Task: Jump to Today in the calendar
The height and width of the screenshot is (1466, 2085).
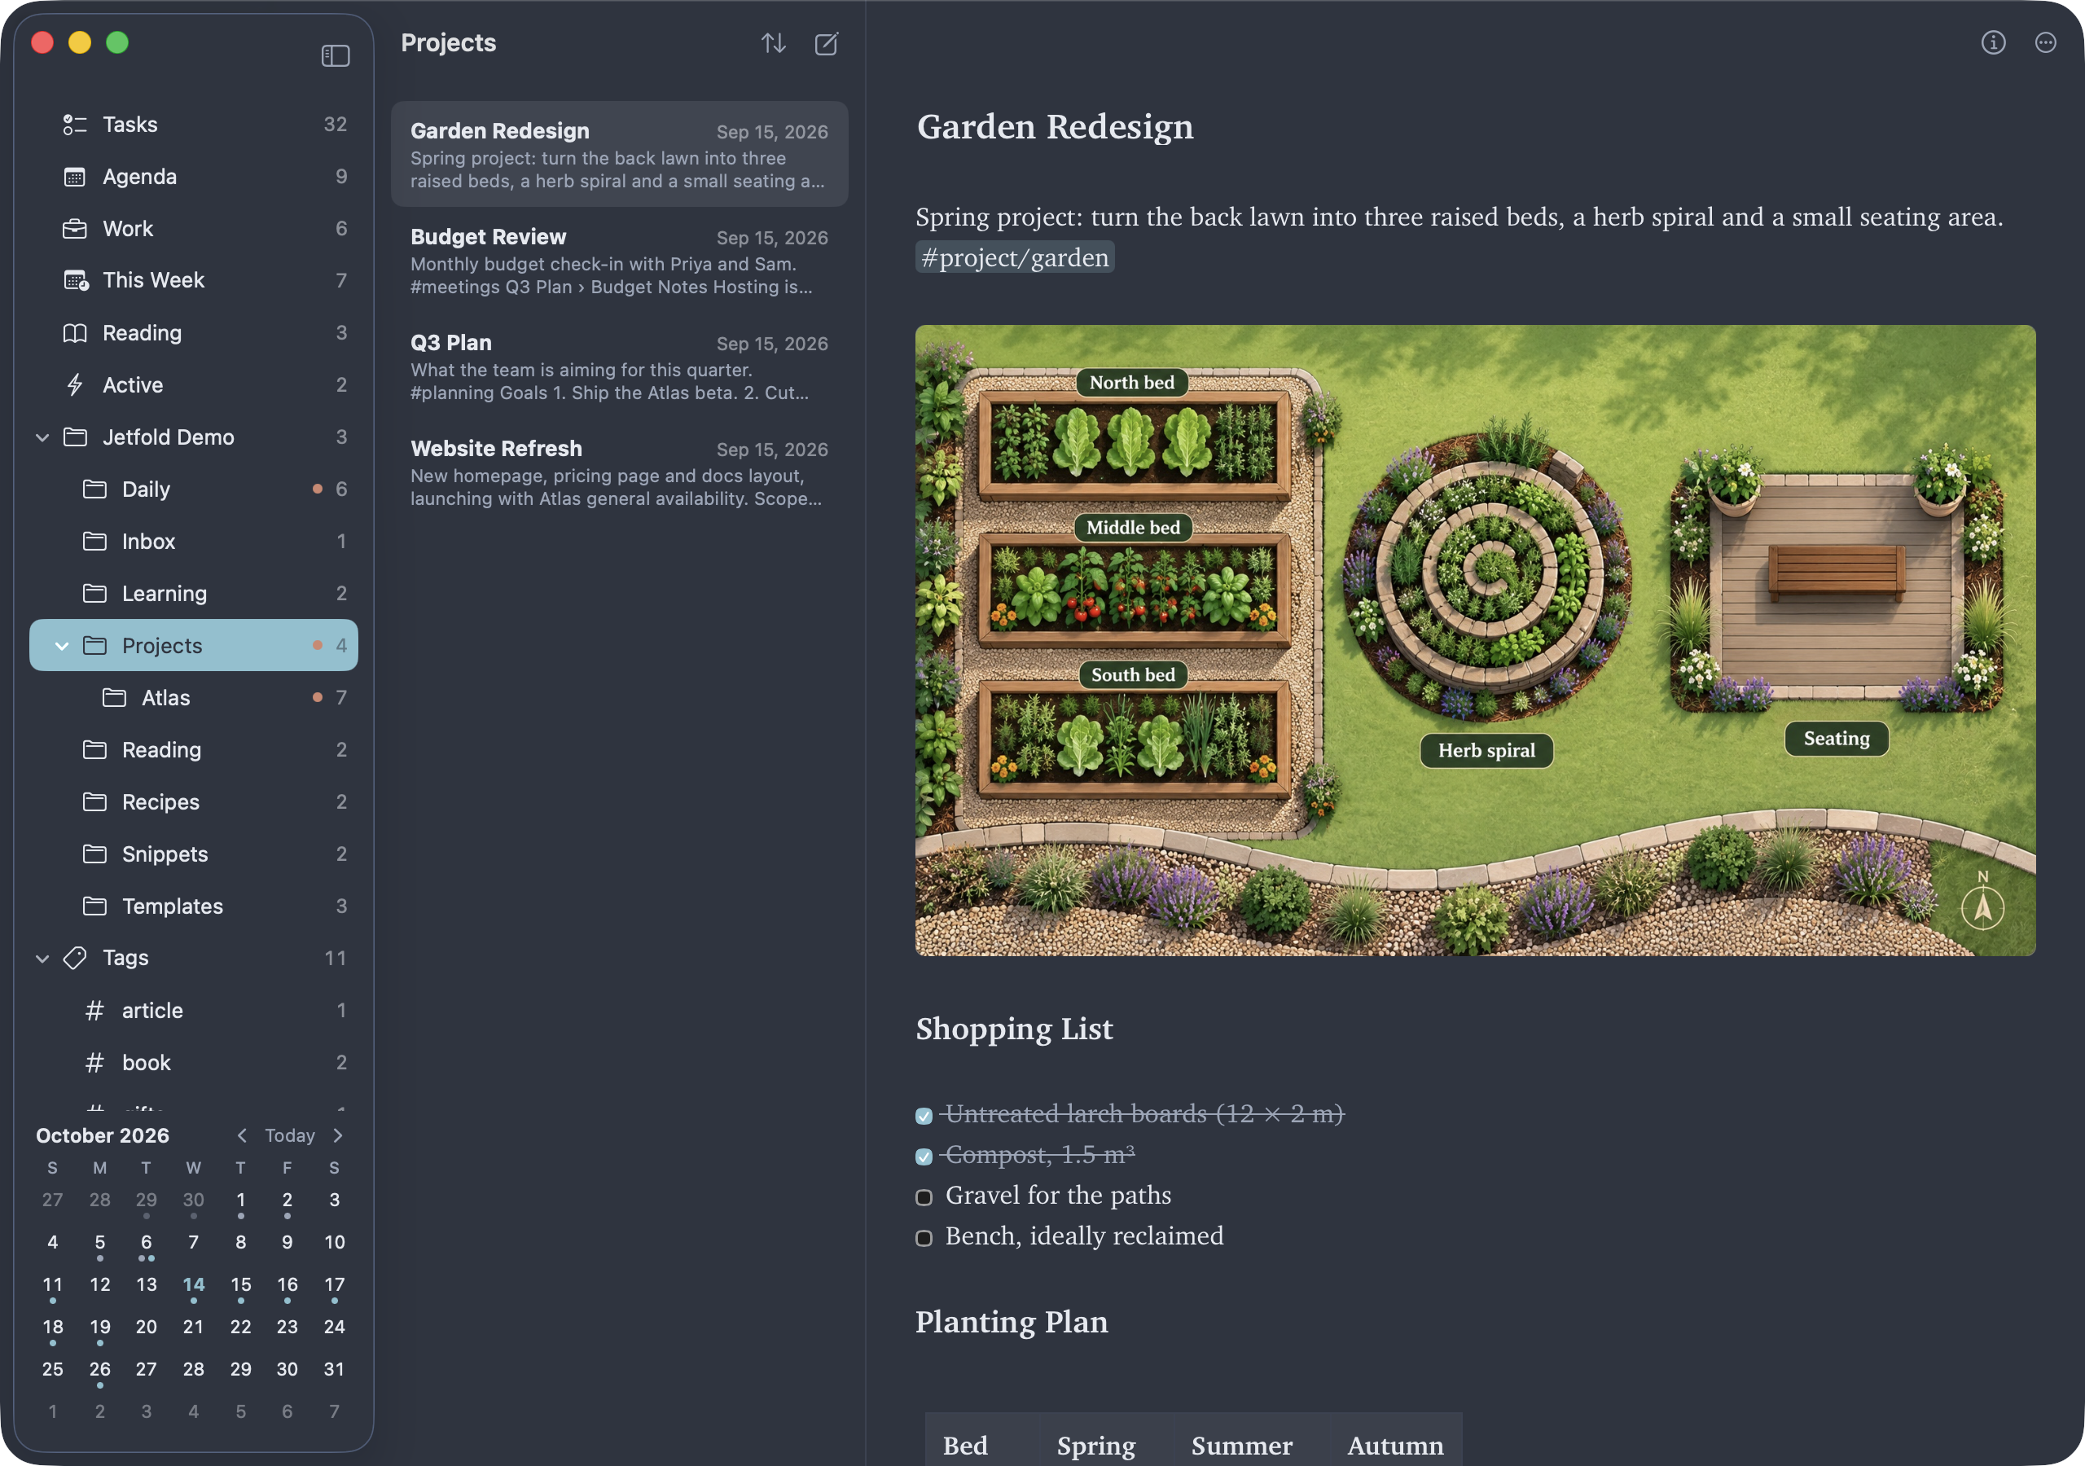Action: point(290,1135)
